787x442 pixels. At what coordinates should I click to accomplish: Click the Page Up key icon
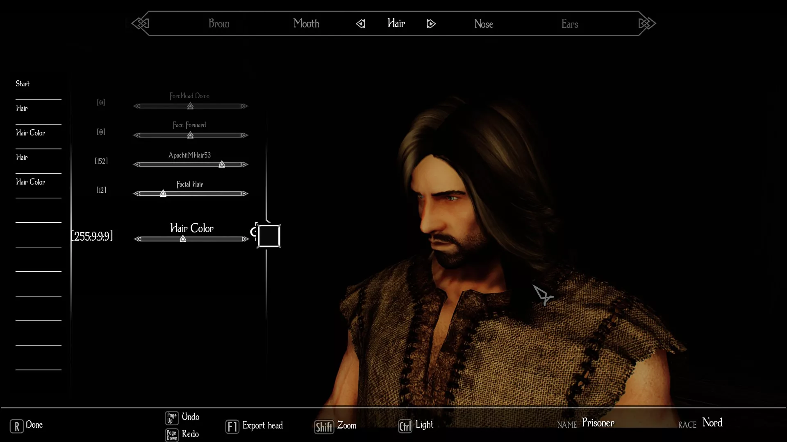pos(172,418)
